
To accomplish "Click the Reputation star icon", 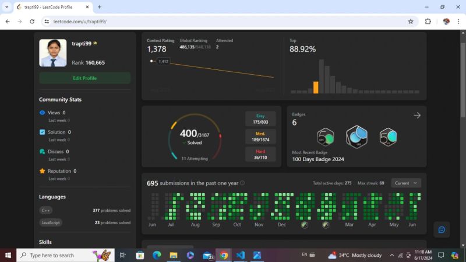I will click(42, 171).
